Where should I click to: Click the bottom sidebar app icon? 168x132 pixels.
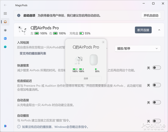point(5,126)
